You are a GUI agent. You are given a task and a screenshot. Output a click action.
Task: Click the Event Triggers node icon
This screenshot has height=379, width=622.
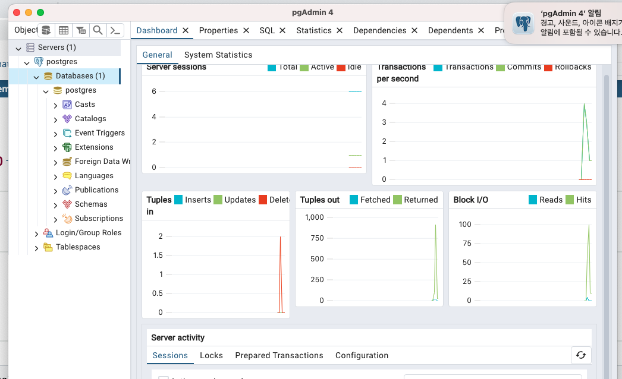coord(67,133)
